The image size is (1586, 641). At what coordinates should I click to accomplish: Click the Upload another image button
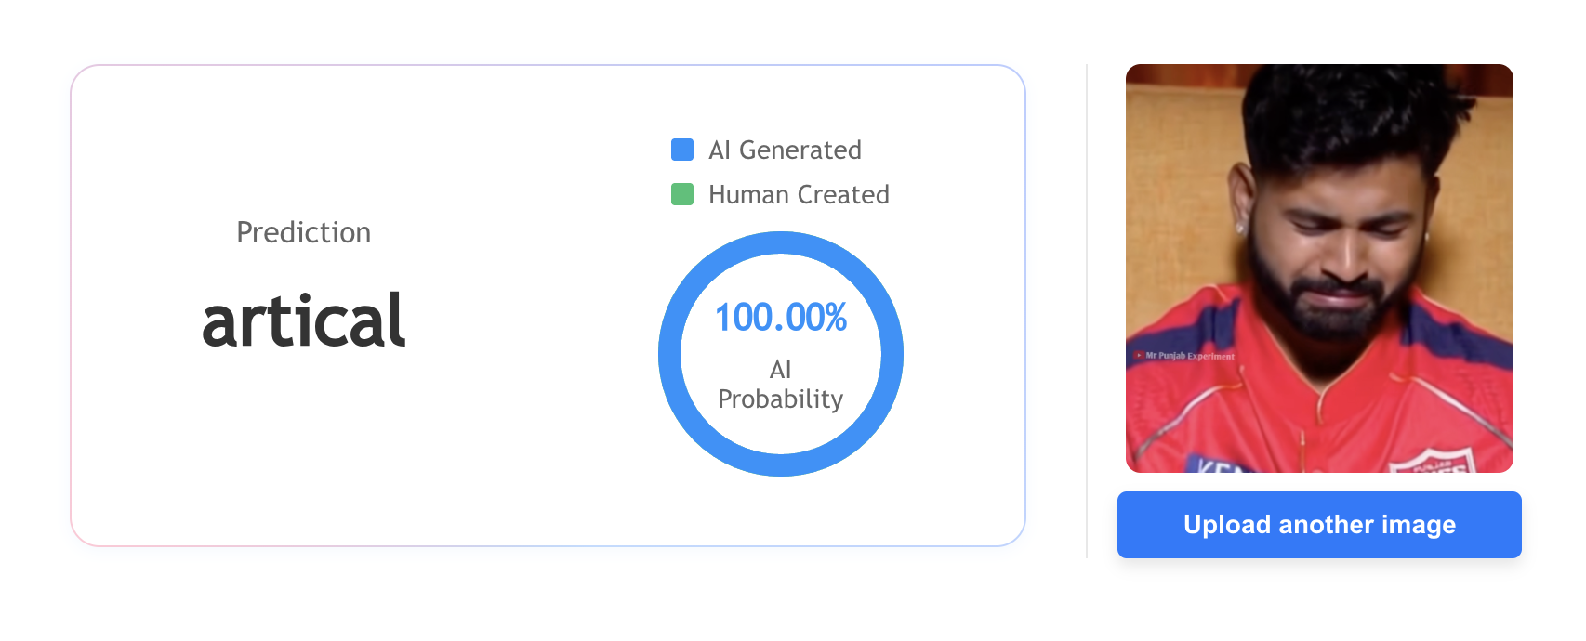pyautogui.click(x=1319, y=525)
